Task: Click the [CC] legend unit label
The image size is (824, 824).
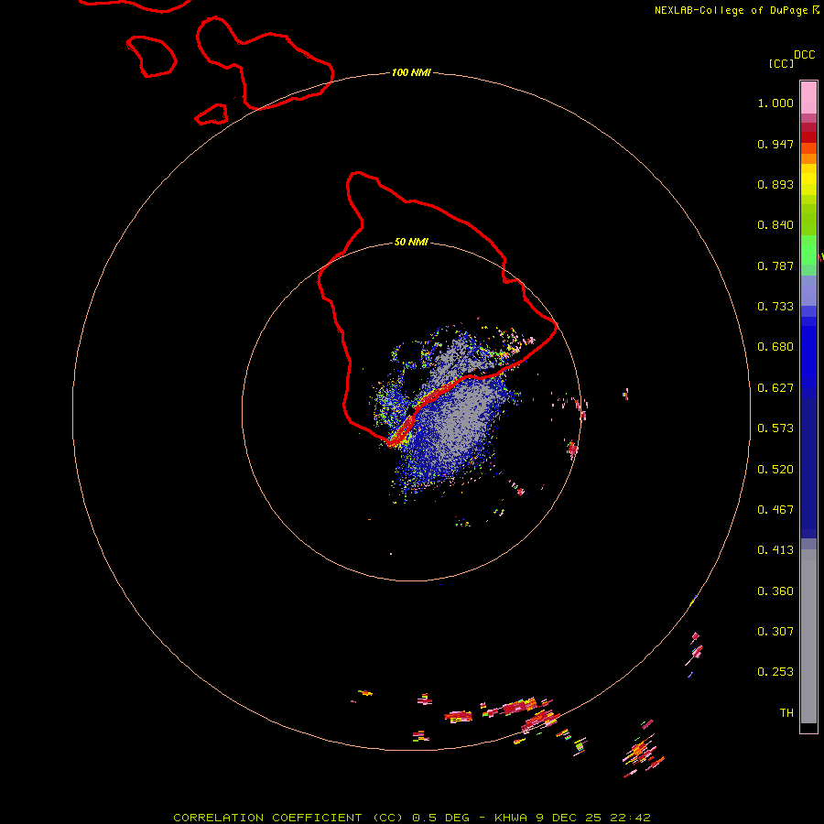Action: (x=781, y=63)
